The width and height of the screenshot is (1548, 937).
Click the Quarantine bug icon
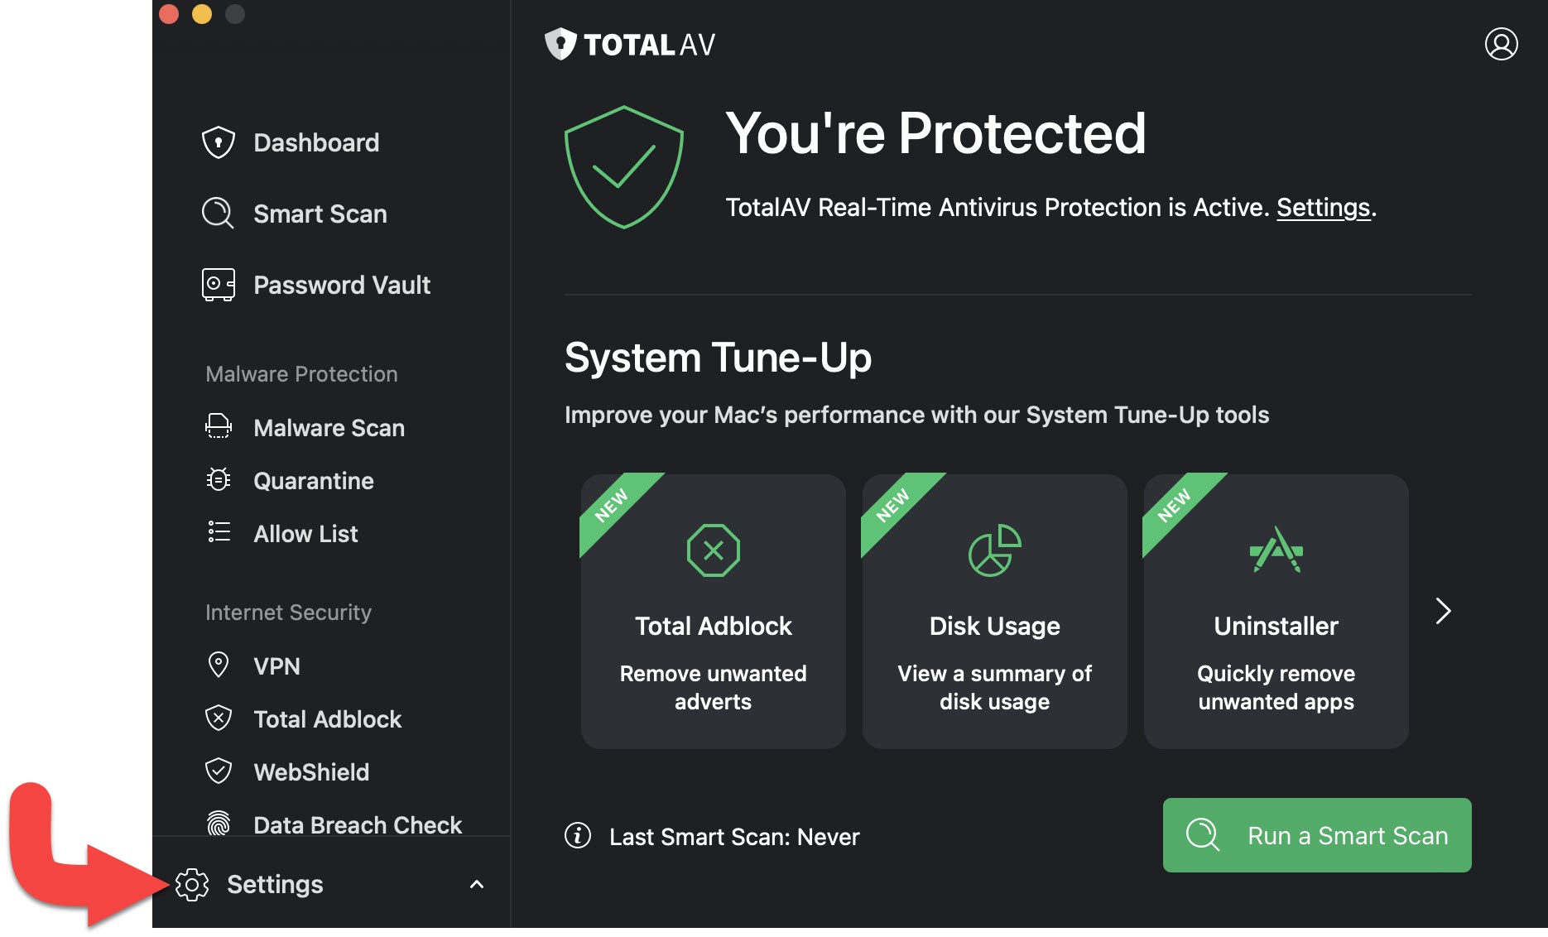click(219, 480)
